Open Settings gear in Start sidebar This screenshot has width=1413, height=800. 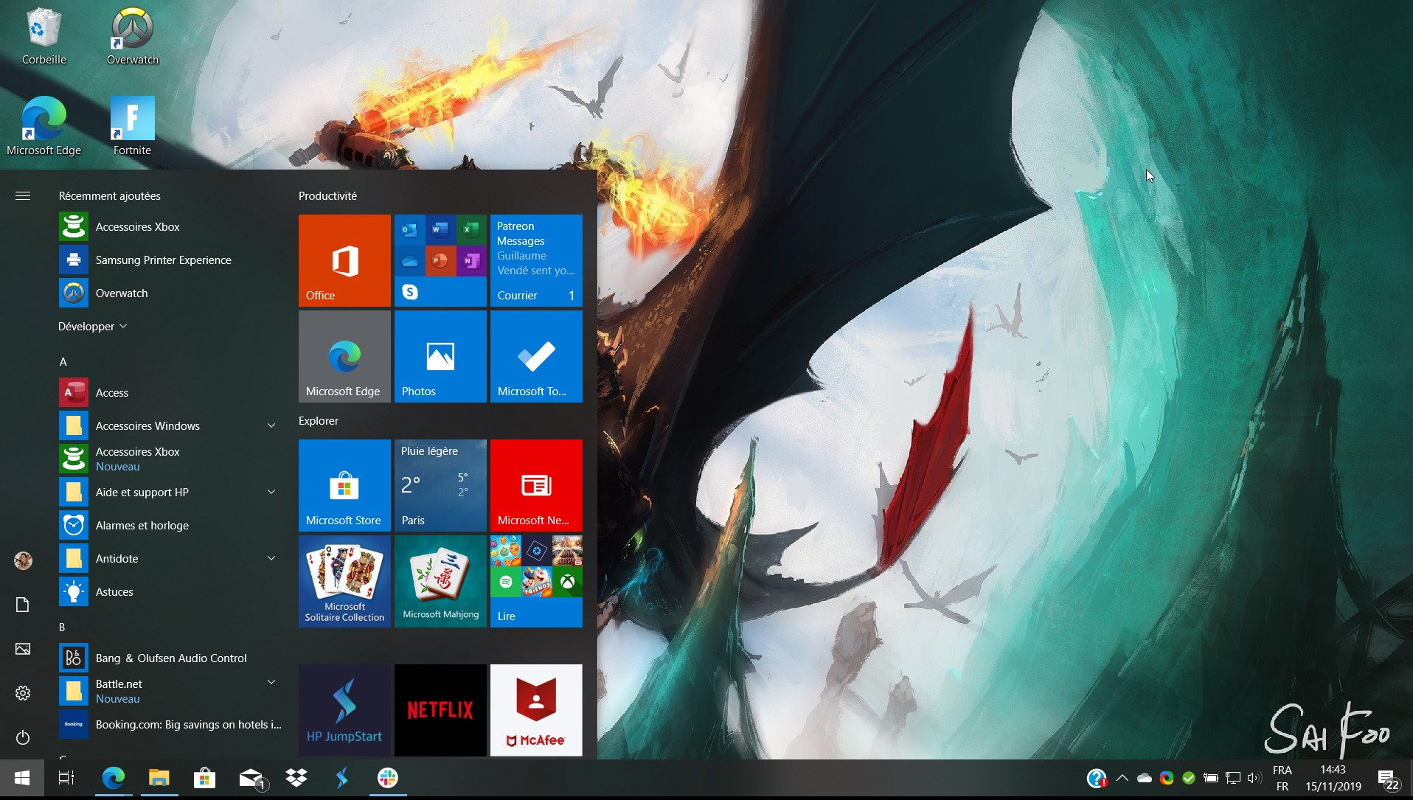(23, 693)
